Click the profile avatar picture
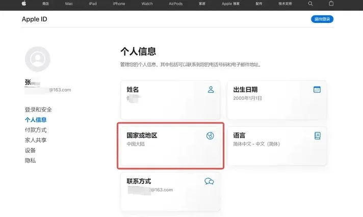The image size is (363, 217). tap(38, 59)
